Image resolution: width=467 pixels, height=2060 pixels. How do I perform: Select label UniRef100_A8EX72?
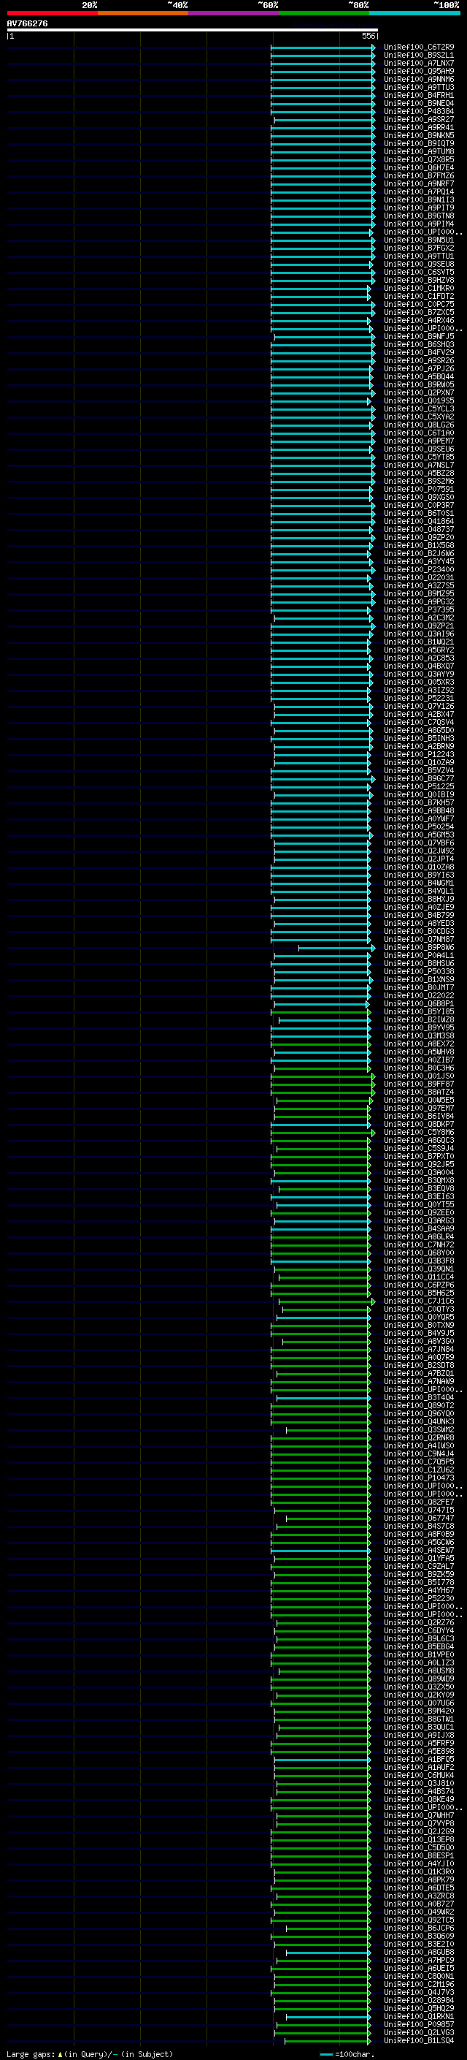[x=418, y=1044]
